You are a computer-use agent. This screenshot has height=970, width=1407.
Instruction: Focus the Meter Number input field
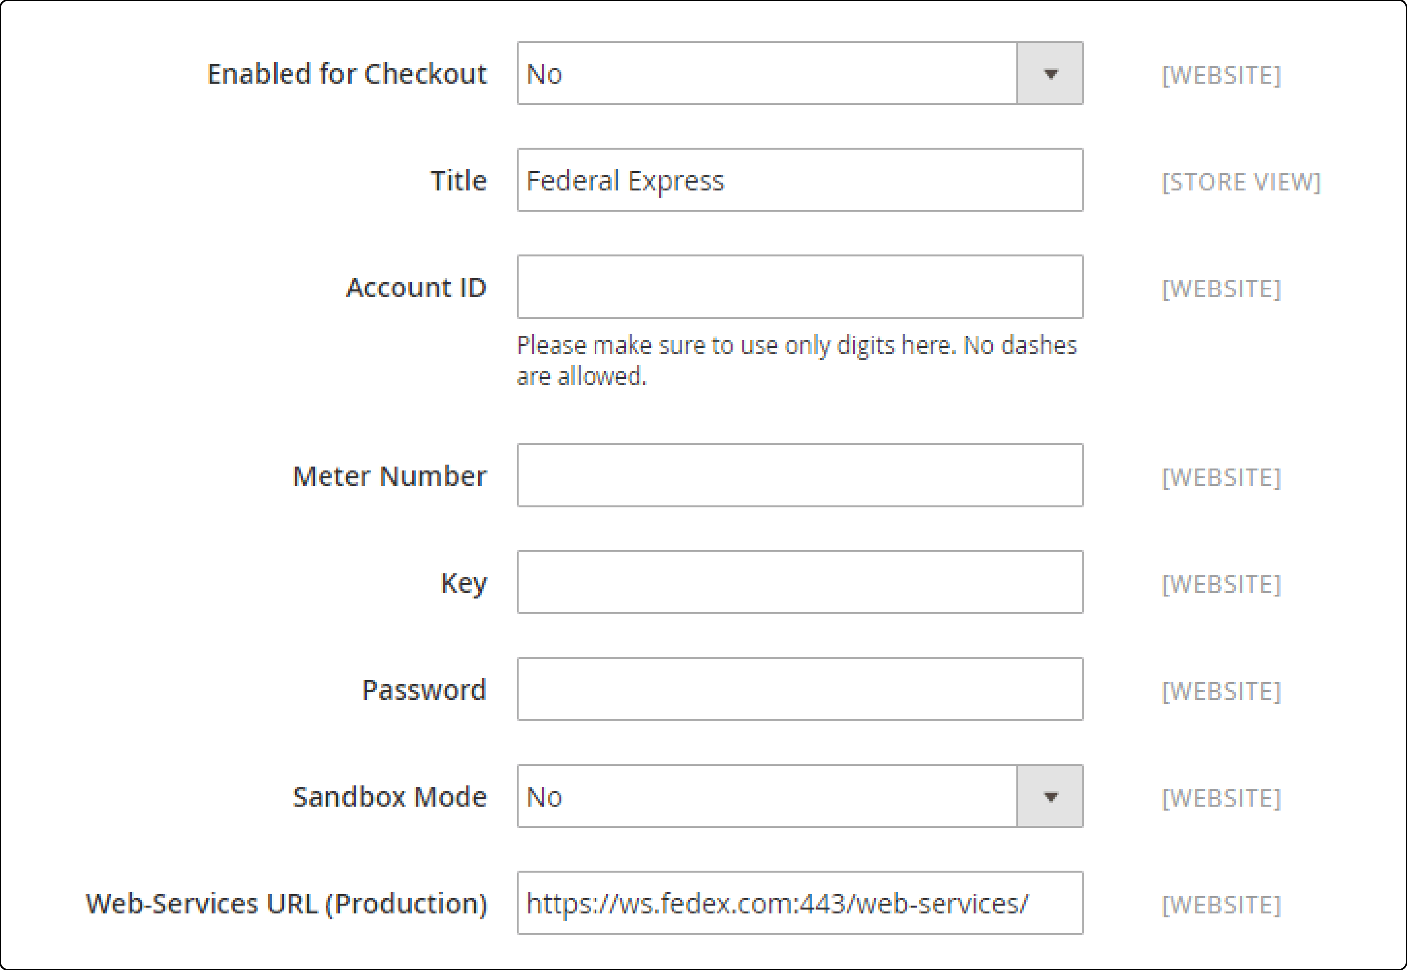coord(800,475)
